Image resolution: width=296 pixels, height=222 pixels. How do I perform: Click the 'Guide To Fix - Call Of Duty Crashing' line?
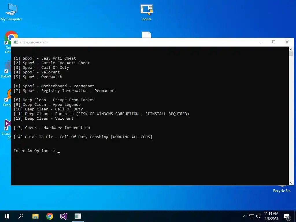pos(83,137)
